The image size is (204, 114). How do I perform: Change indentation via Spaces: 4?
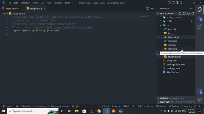tap(116, 106)
